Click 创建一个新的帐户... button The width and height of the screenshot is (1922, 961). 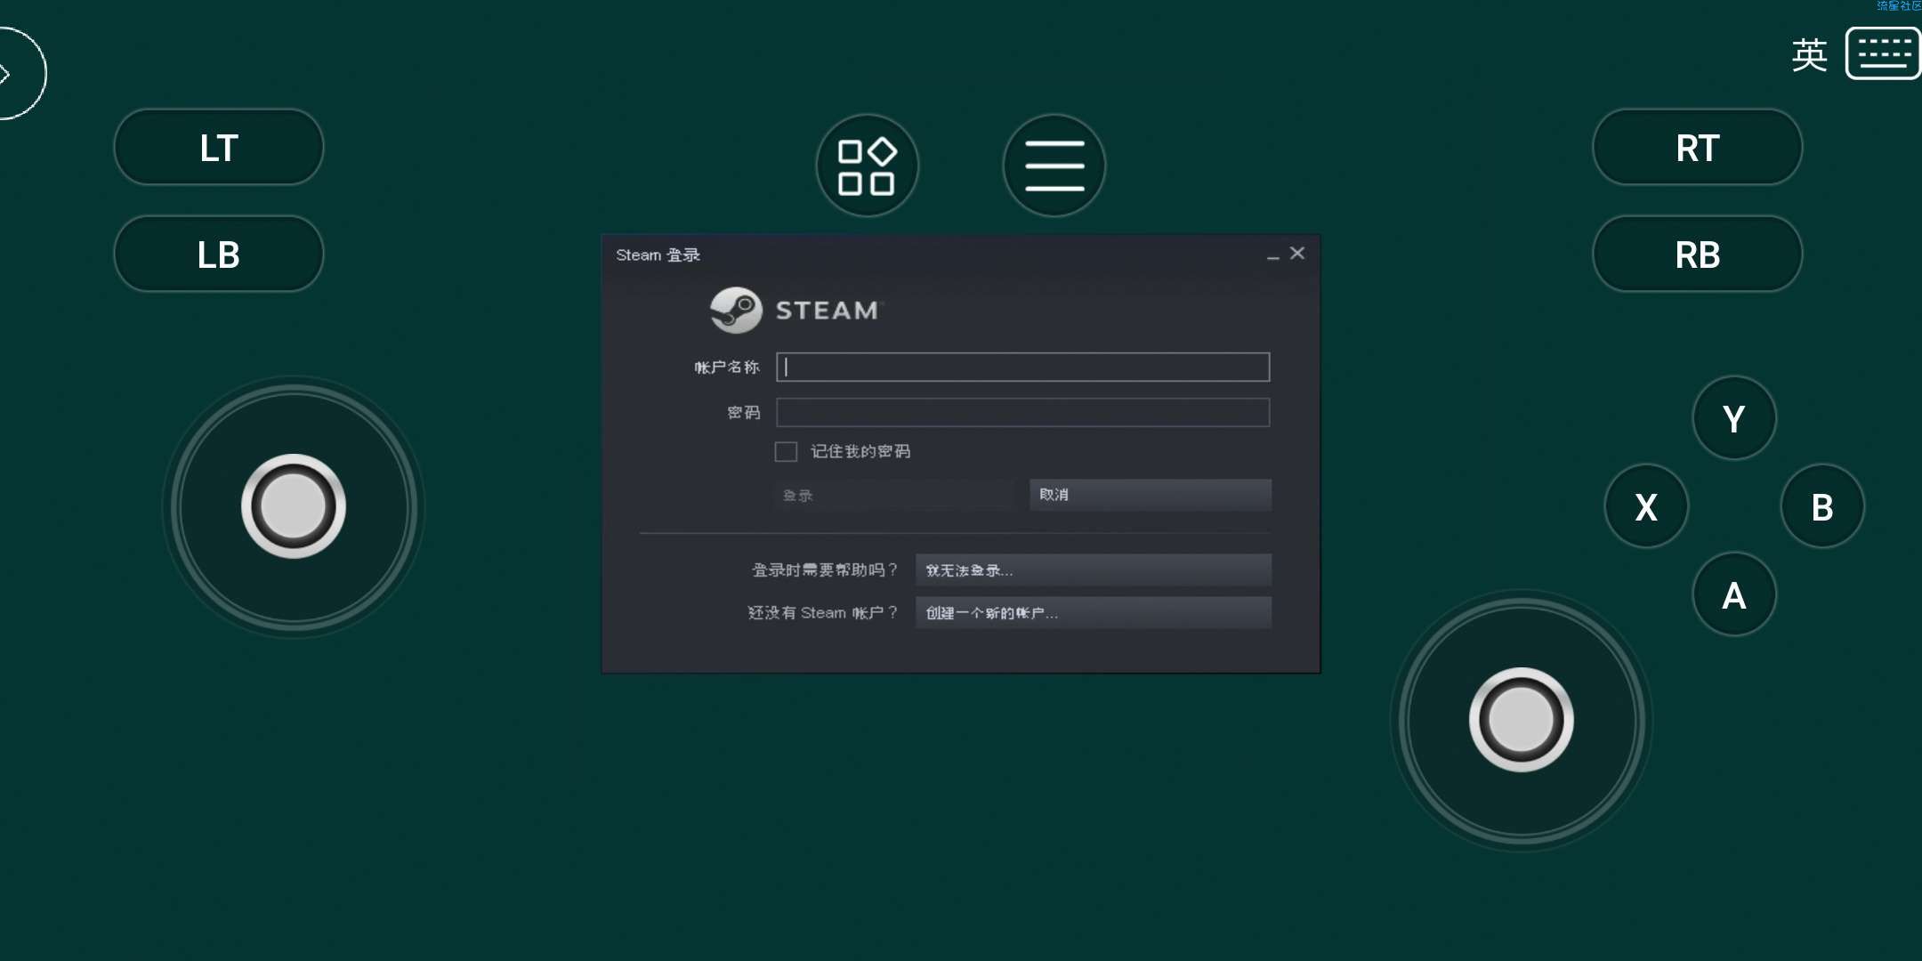[1093, 612]
